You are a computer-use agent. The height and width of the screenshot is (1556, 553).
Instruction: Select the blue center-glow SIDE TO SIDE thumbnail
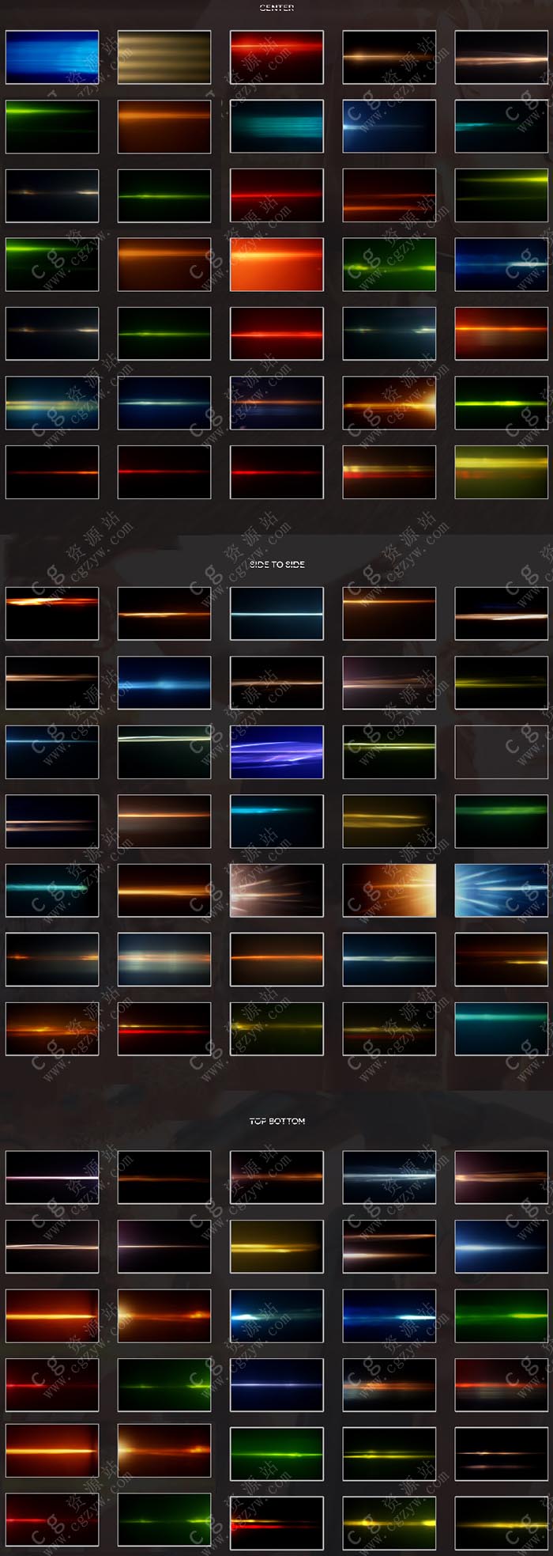[164, 683]
